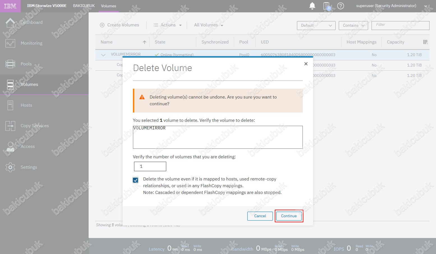Screen dimensions: 436x254
Task: Click the Name column sort arrow
Action: [x=144, y=42]
